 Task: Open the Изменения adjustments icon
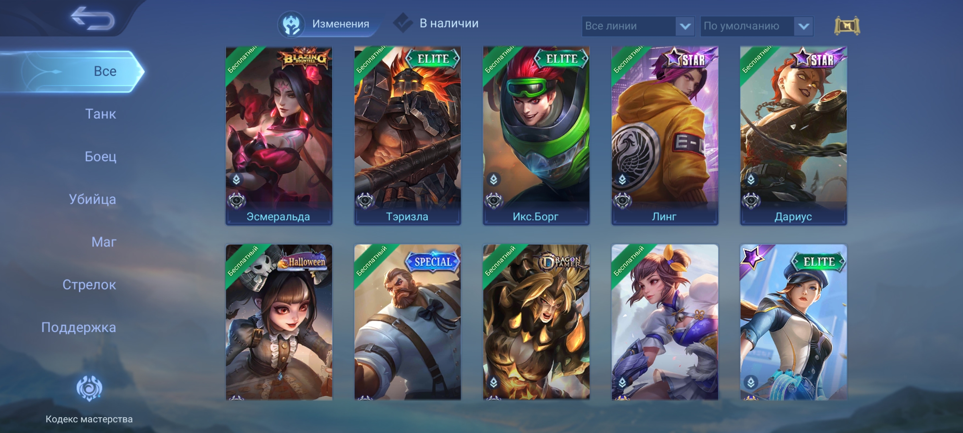tap(291, 24)
